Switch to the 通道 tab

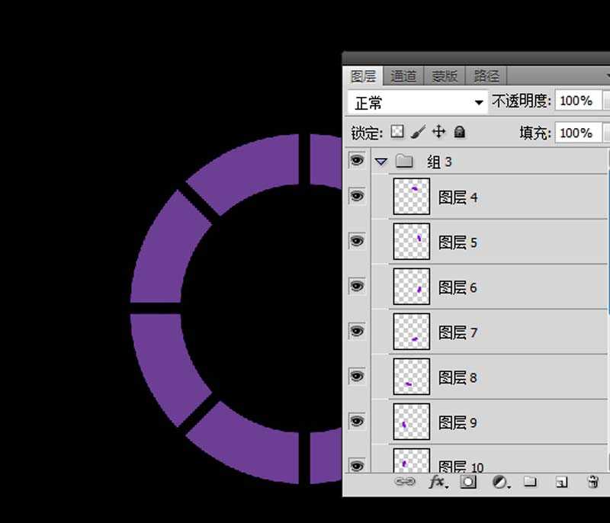point(403,75)
